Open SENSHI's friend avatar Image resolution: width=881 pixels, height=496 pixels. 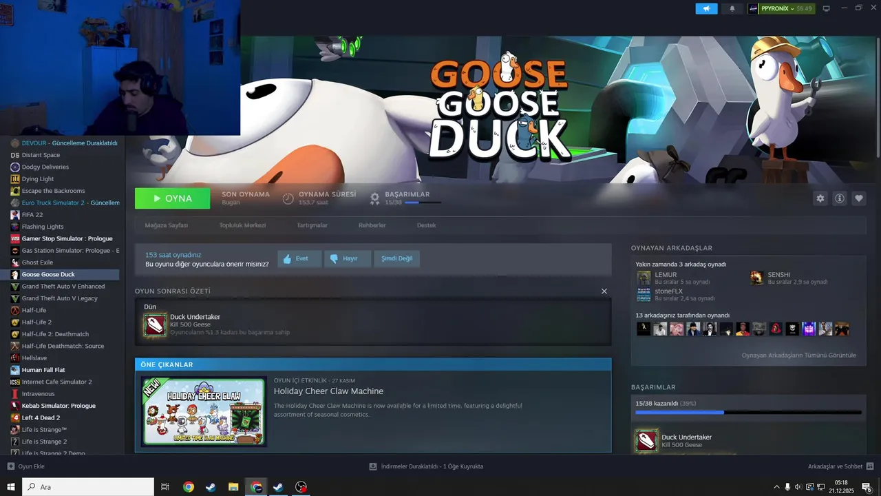pos(756,278)
